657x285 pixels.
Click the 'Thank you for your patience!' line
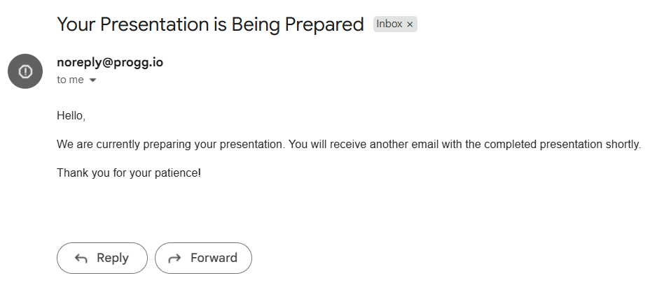[x=129, y=173]
